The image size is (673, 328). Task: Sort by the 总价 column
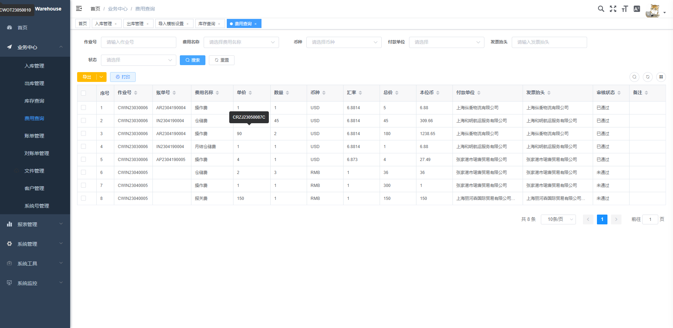click(397, 93)
